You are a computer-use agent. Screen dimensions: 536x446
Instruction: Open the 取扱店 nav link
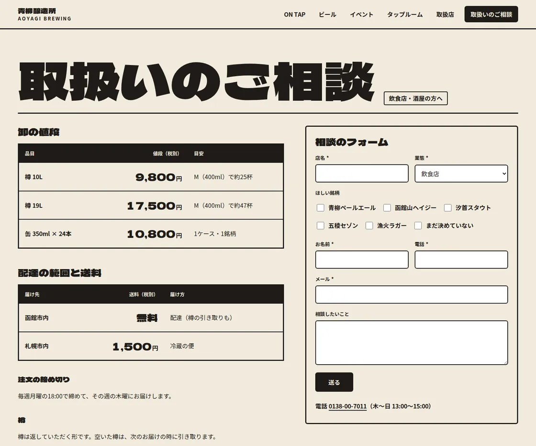[x=445, y=14]
